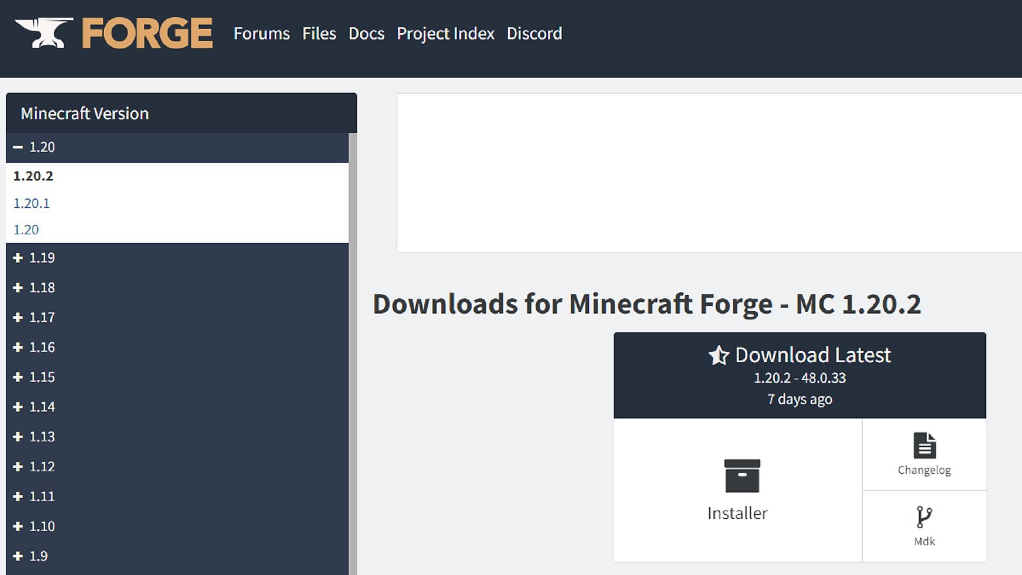Image resolution: width=1022 pixels, height=575 pixels.
Task: Open the Docs nav item
Action: pos(366,34)
